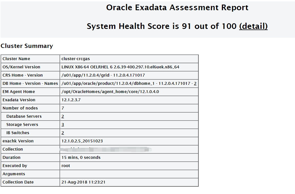The height and width of the screenshot is (194, 295).
Task: Select the "exachk Version" label
Action: click(x=18, y=141)
